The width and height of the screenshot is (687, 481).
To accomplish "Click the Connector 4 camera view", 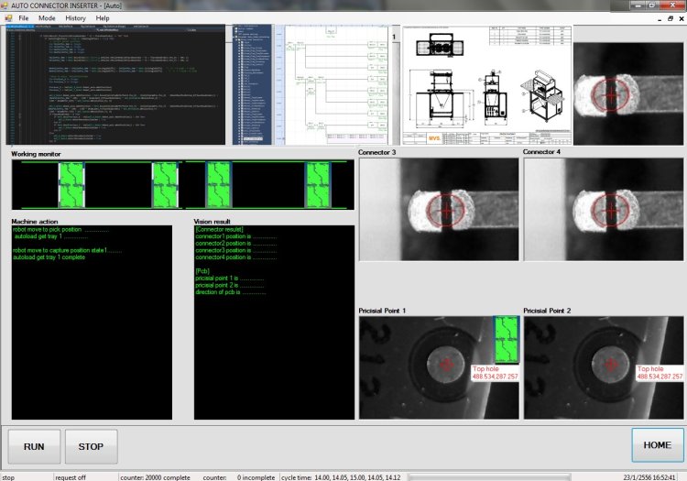I will click(603, 210).
